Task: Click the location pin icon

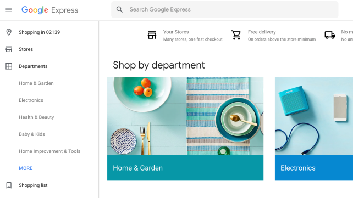Action: (9, 32)
